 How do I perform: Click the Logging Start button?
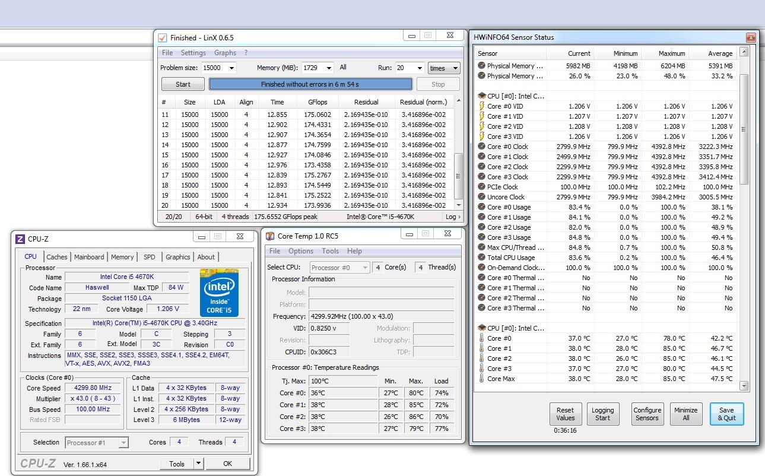[602, 414]
